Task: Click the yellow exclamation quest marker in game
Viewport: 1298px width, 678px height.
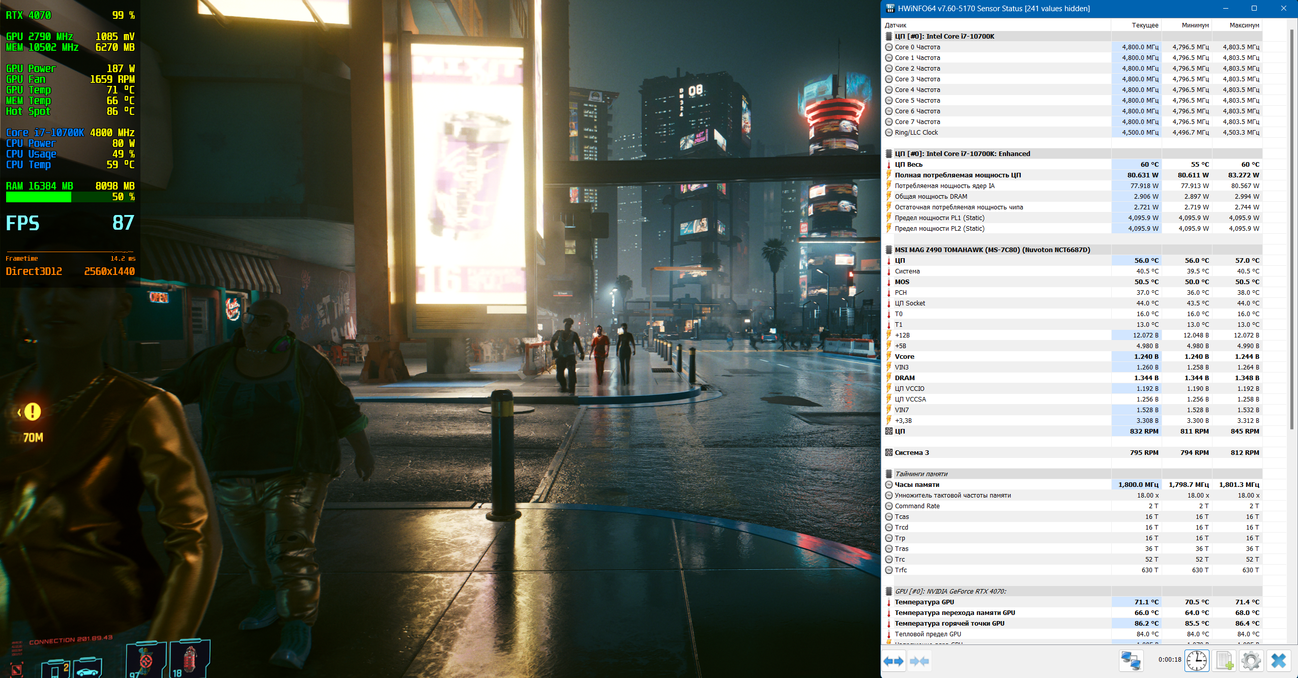Action: pos(32,412)
